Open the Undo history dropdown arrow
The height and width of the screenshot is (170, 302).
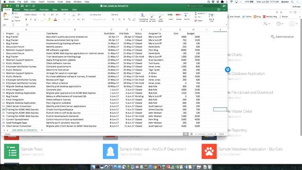point(30,6)
